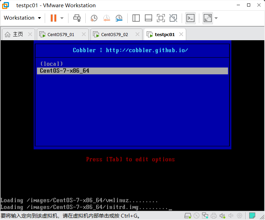The image size is (265, 220).
Task: Take a snapshot of this virtual machine
Action: 94,18
